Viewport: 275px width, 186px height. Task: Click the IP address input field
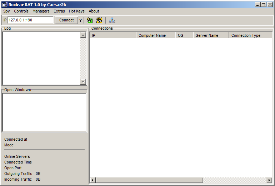coord(30,20)
